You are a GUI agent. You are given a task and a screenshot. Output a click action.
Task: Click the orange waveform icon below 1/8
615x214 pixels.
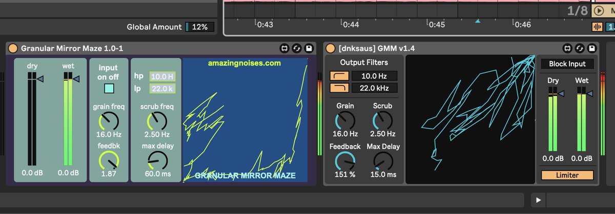[597, 27]
